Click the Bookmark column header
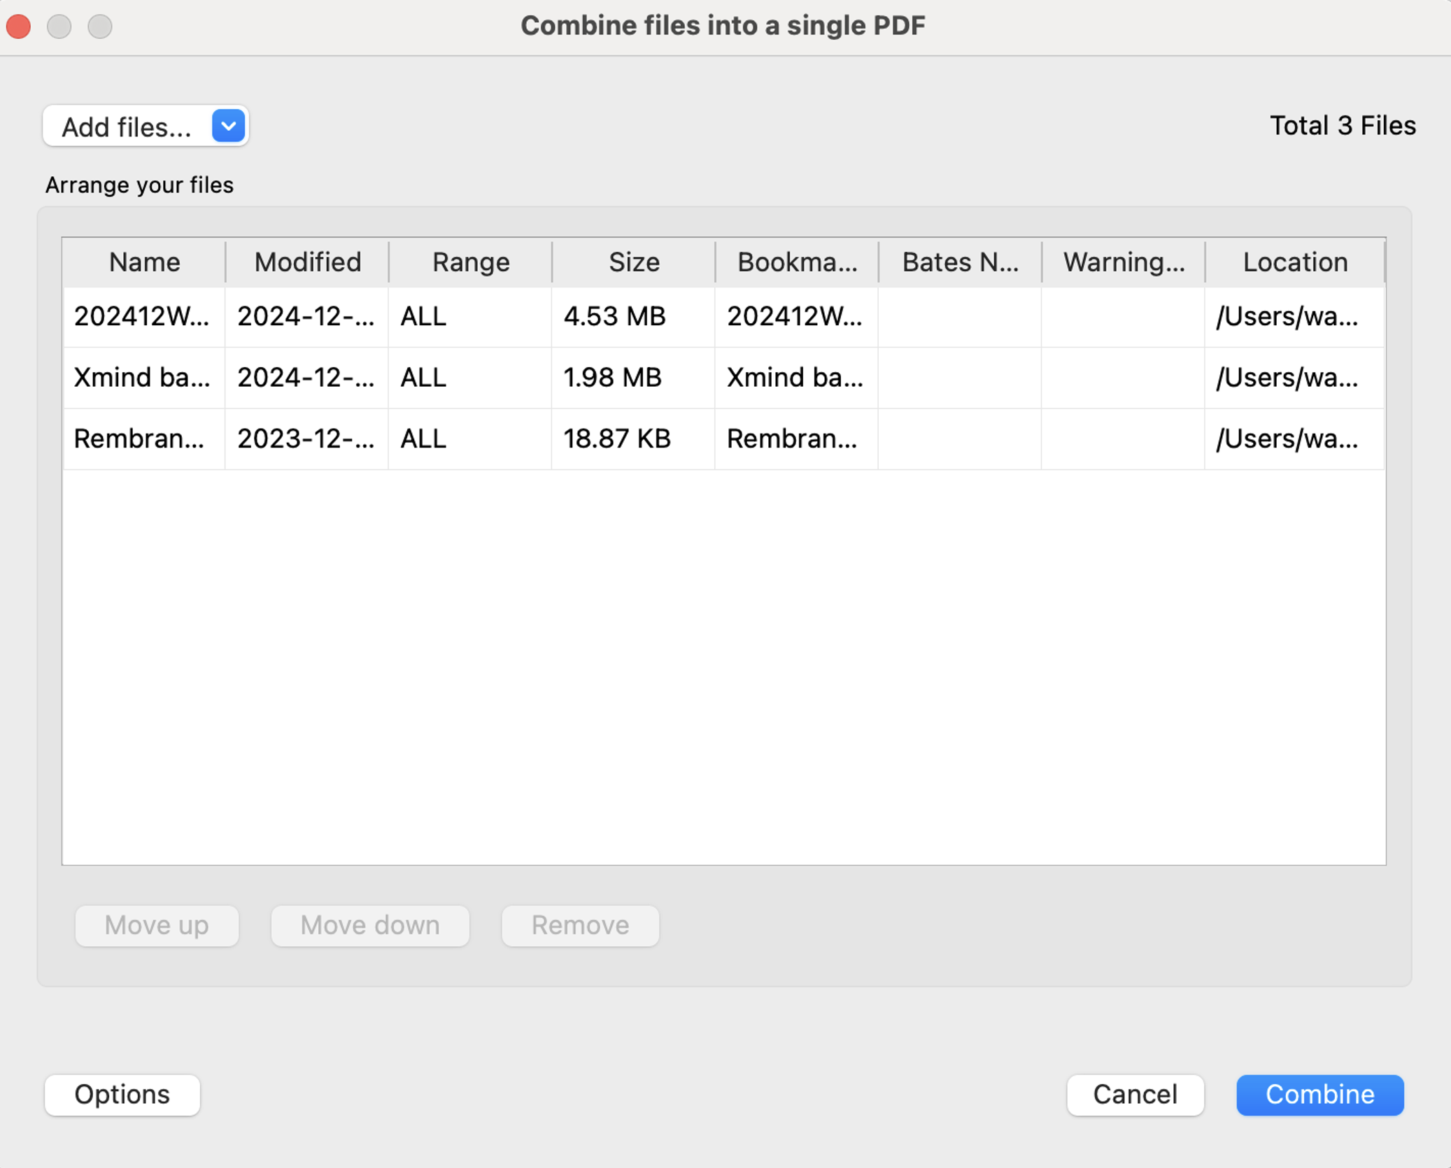The height and width of the screenshot is (1168, 1451). [797, 262]
